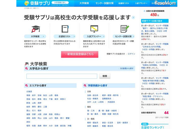Select the 青森 area link
Image resolution: width=194 pixels, height=129 pixels.
28,95
